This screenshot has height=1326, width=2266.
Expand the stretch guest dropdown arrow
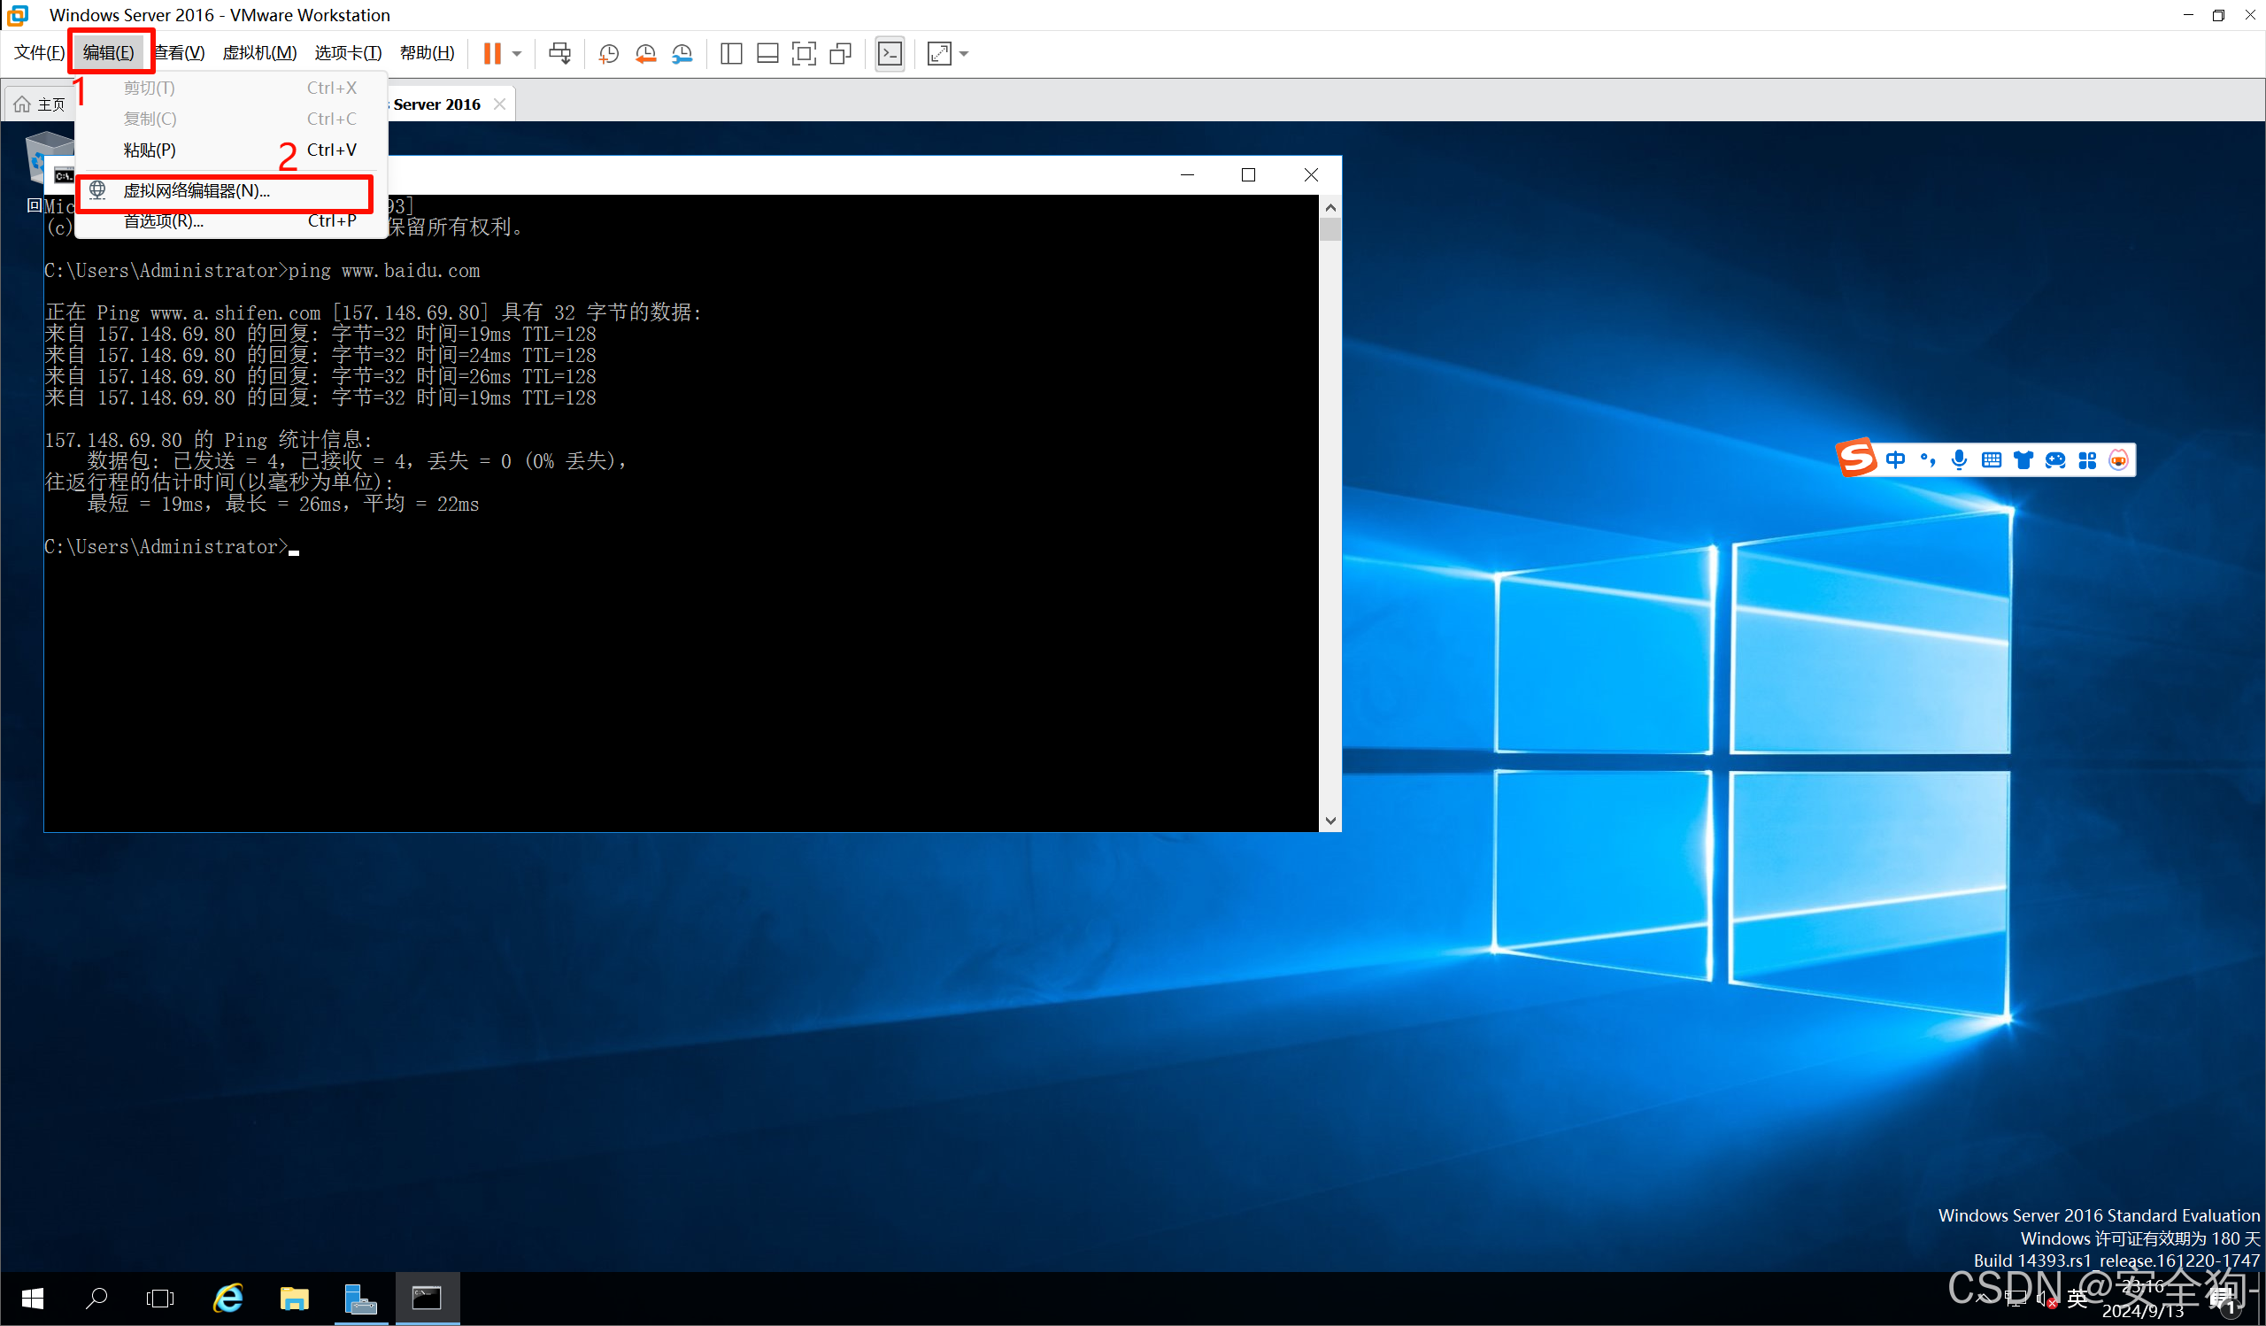(964, 54)
